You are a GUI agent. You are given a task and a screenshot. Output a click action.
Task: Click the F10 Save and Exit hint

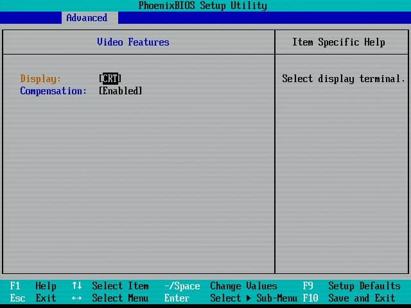[x=349, y=298]
